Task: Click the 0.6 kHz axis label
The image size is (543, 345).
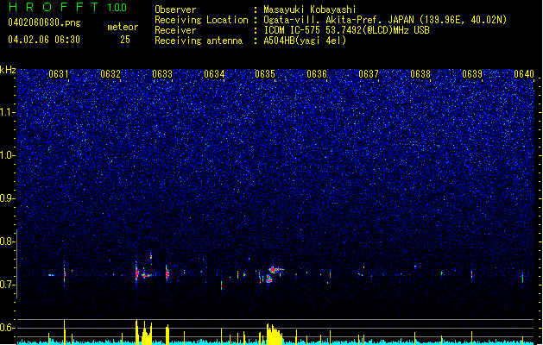Action: (8, 328)
